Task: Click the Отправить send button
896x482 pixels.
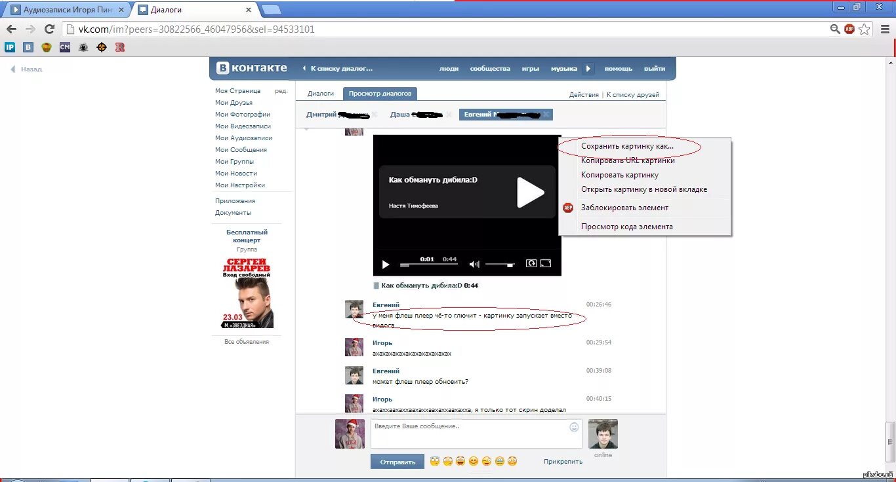Action: tap(397, 462)
